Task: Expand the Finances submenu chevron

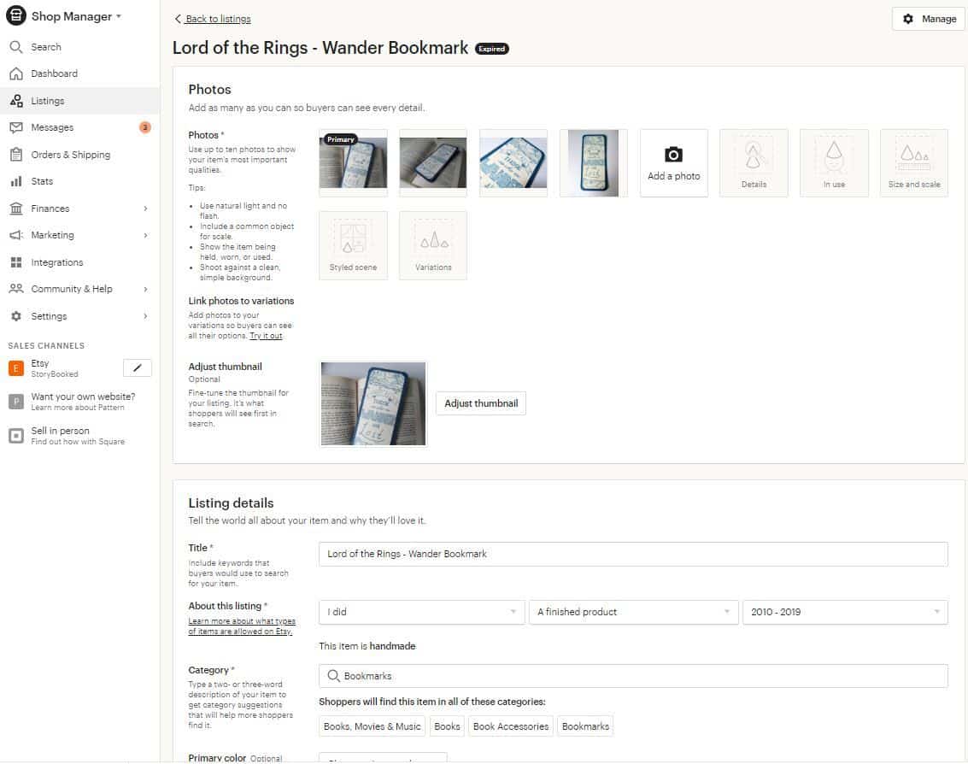Action: (x=146, y=209)
